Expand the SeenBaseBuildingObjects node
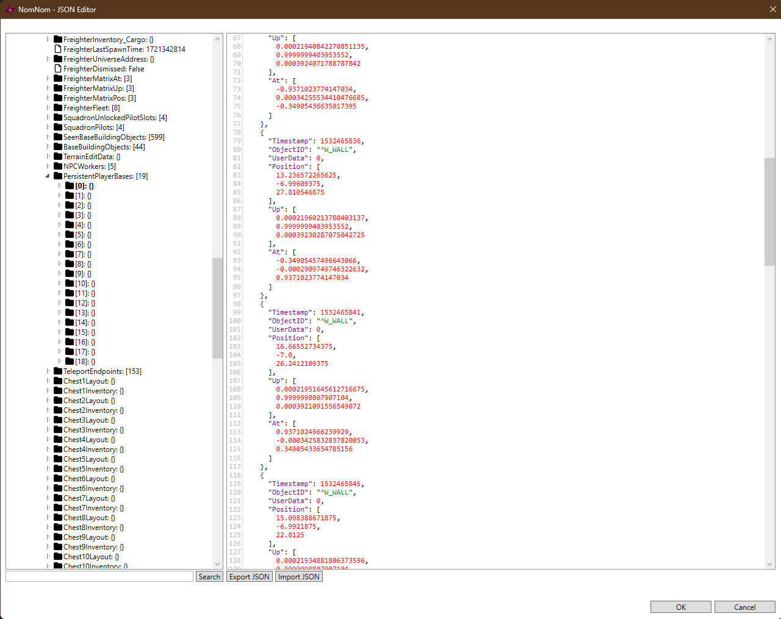The height and width of the screenshot is (619, 781). [x=48, y=137]
